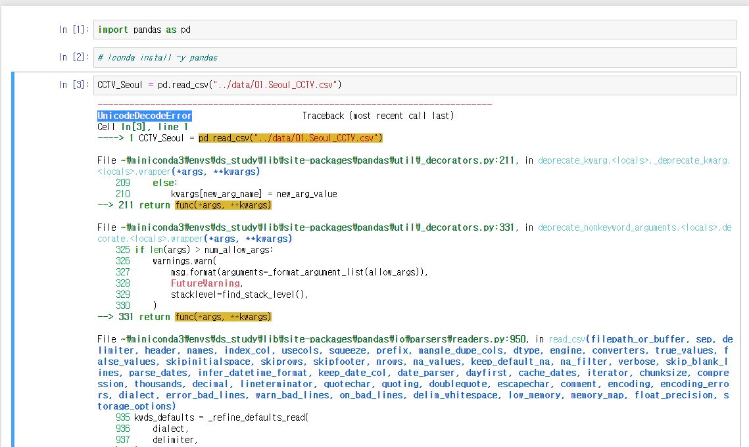Click the import pandas code cell

pos(415,30)
